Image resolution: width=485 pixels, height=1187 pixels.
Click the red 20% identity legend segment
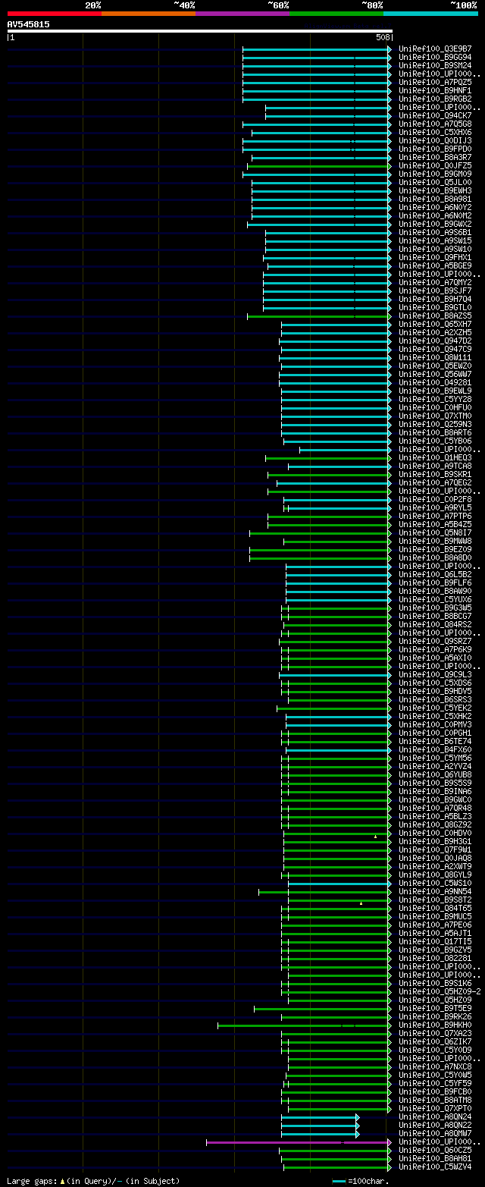point(55,14)
